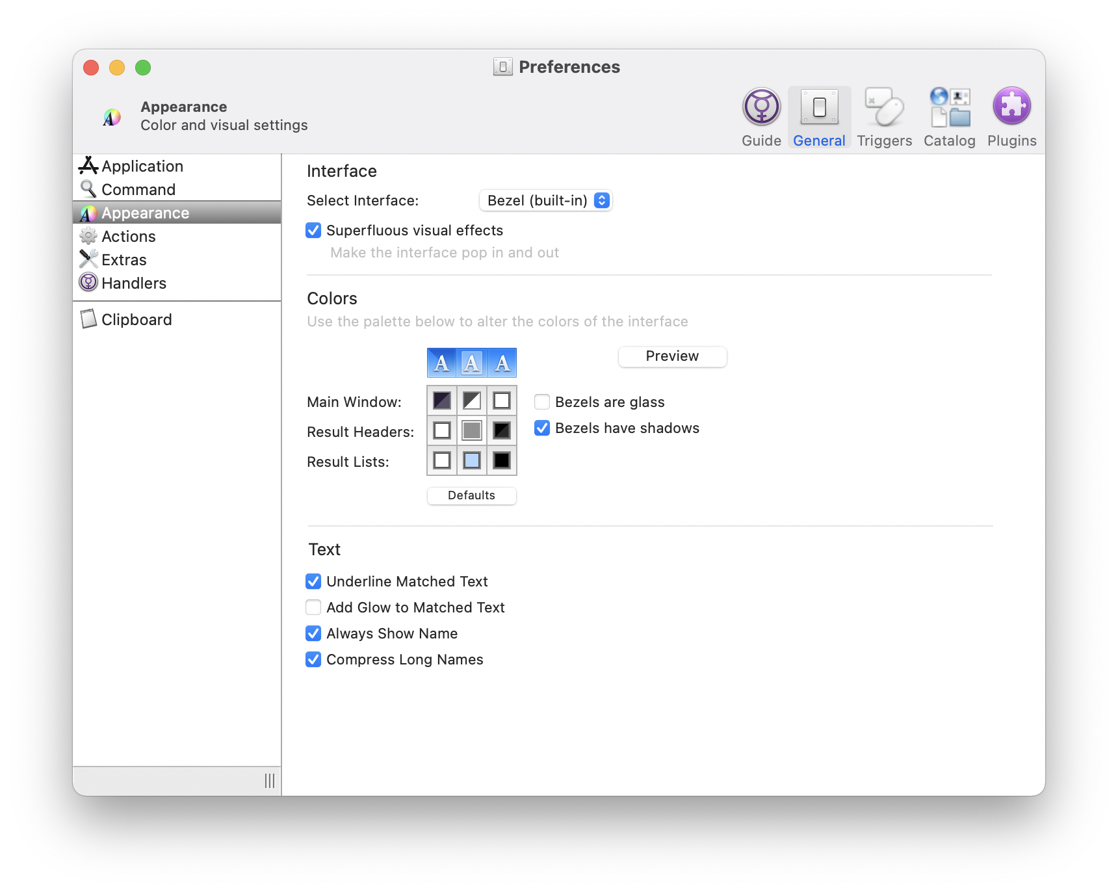Screen dimensions: 1118x892
Task: Pick the black Result Headers swatch
Action: pos(502,430)
